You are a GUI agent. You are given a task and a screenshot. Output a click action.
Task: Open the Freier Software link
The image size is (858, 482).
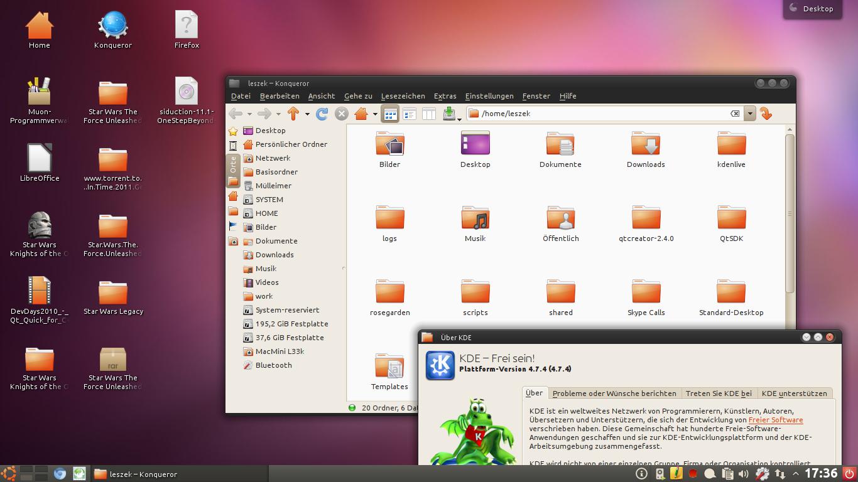pyautogui.click(x=776, y=420)
